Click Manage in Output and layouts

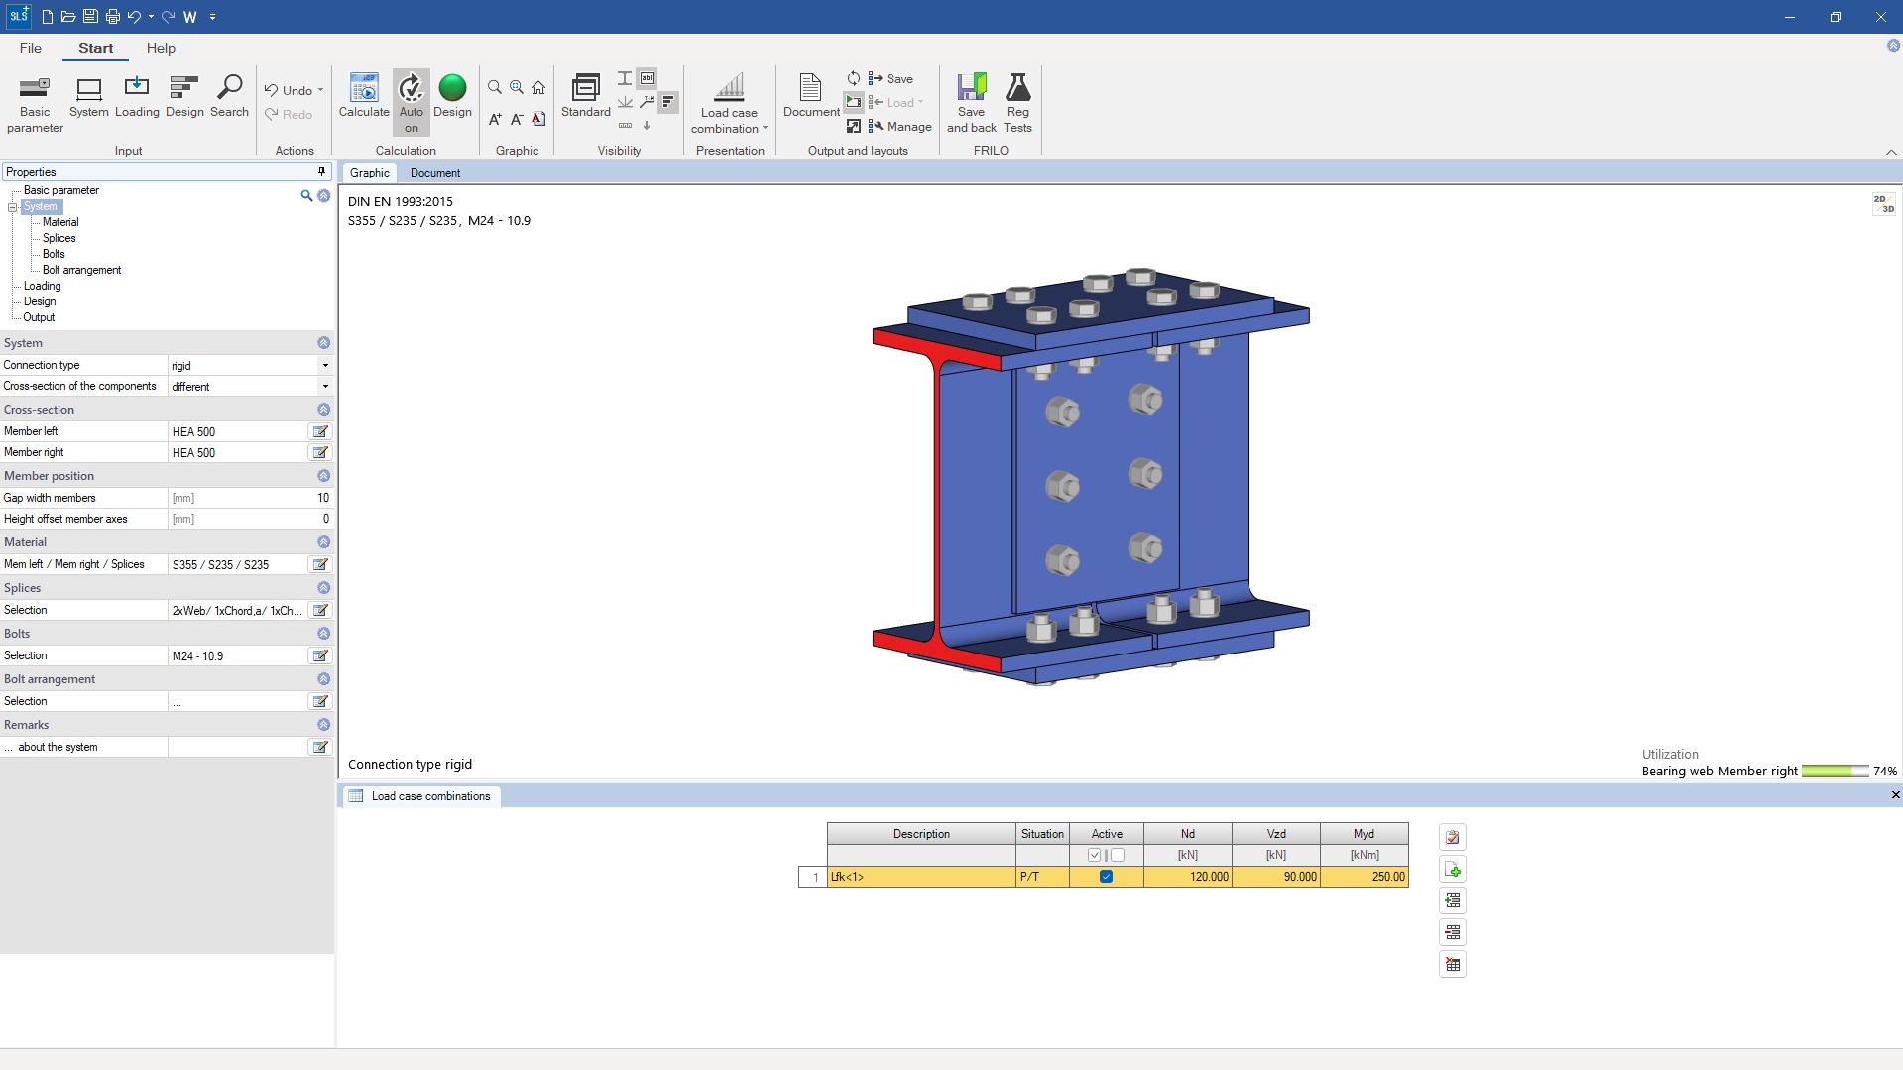pos(899,127)
